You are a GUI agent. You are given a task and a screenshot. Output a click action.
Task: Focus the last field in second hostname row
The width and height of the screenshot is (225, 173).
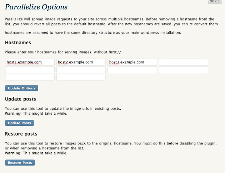pyautogui.click(x=184, y=70)
